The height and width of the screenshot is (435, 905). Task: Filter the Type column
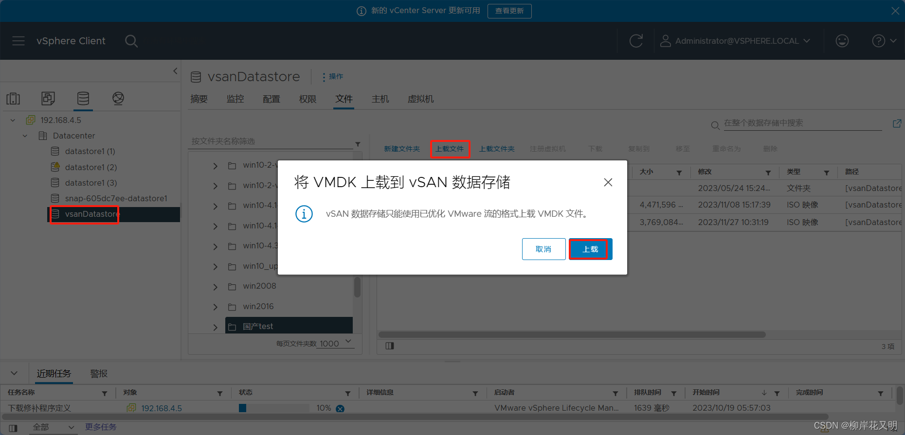[827, 173]
